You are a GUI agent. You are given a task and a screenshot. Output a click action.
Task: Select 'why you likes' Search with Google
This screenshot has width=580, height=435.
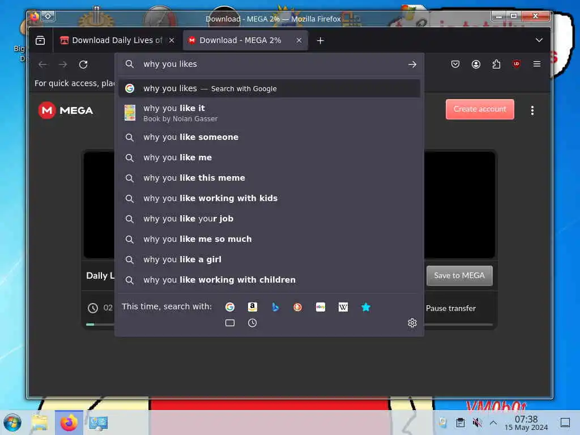click(269, 89)
